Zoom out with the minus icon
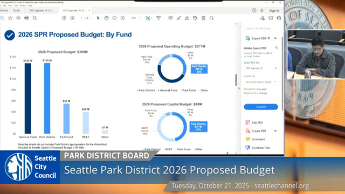Image resolution: width=345 pixels, height=194 pixels. 114,18
